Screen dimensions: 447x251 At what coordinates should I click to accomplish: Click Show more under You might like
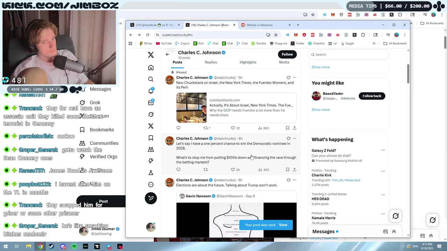point(321,109)
